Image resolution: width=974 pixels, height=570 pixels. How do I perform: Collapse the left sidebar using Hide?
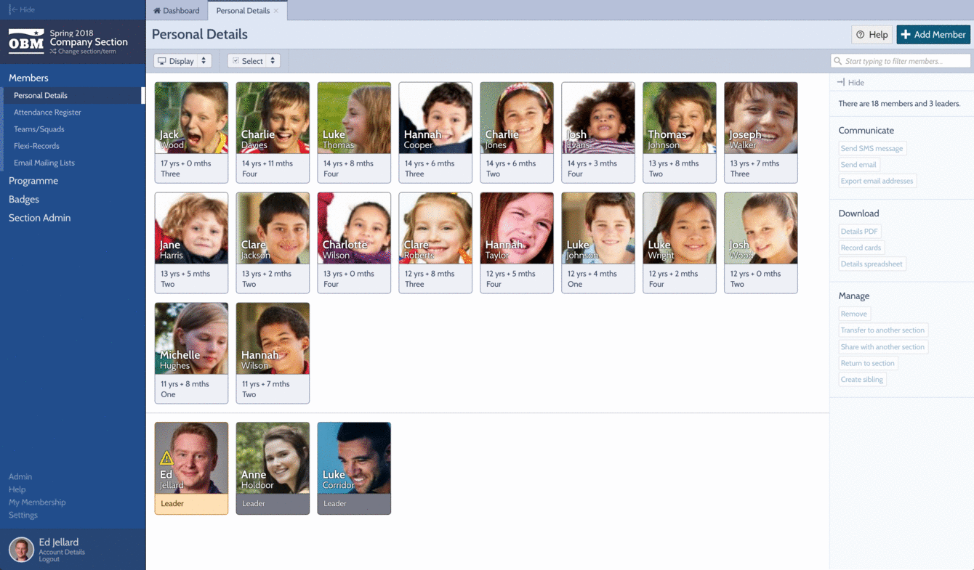[x=22, y=9]
